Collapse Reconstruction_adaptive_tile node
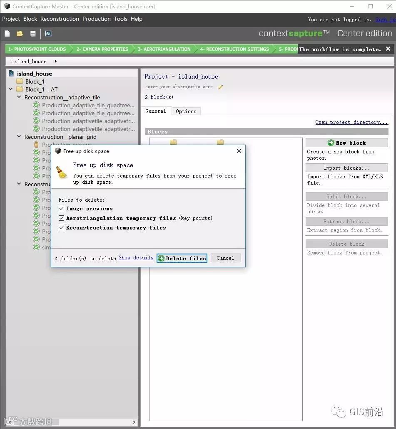396x429 pixels. coord(19,97)
